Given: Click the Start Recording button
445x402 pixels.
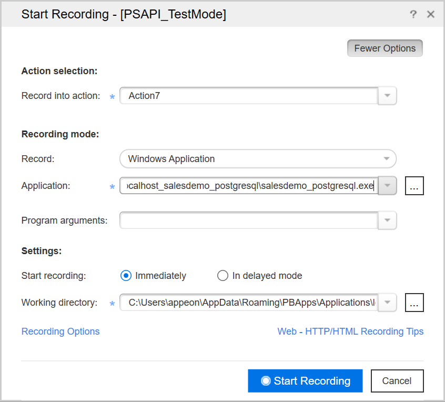Looking at the screenshot, I should coord(305,381).
